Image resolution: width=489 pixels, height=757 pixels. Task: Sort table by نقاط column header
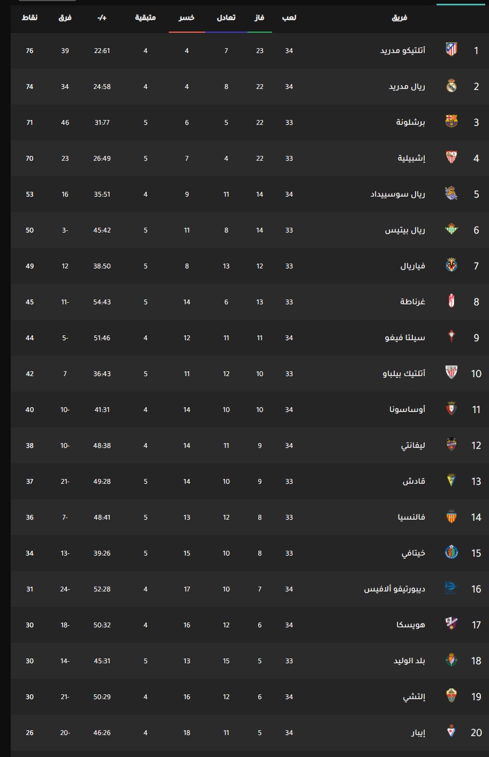tap(29, 18)
